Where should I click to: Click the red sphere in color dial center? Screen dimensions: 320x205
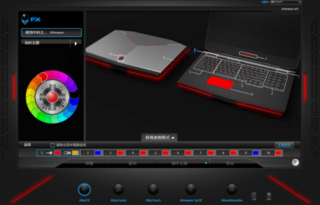(52, 97)
